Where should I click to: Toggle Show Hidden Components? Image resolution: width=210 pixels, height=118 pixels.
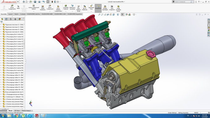[58, 9]
